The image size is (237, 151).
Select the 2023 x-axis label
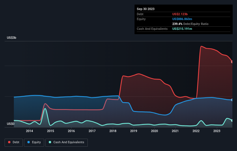coord(217,131)
